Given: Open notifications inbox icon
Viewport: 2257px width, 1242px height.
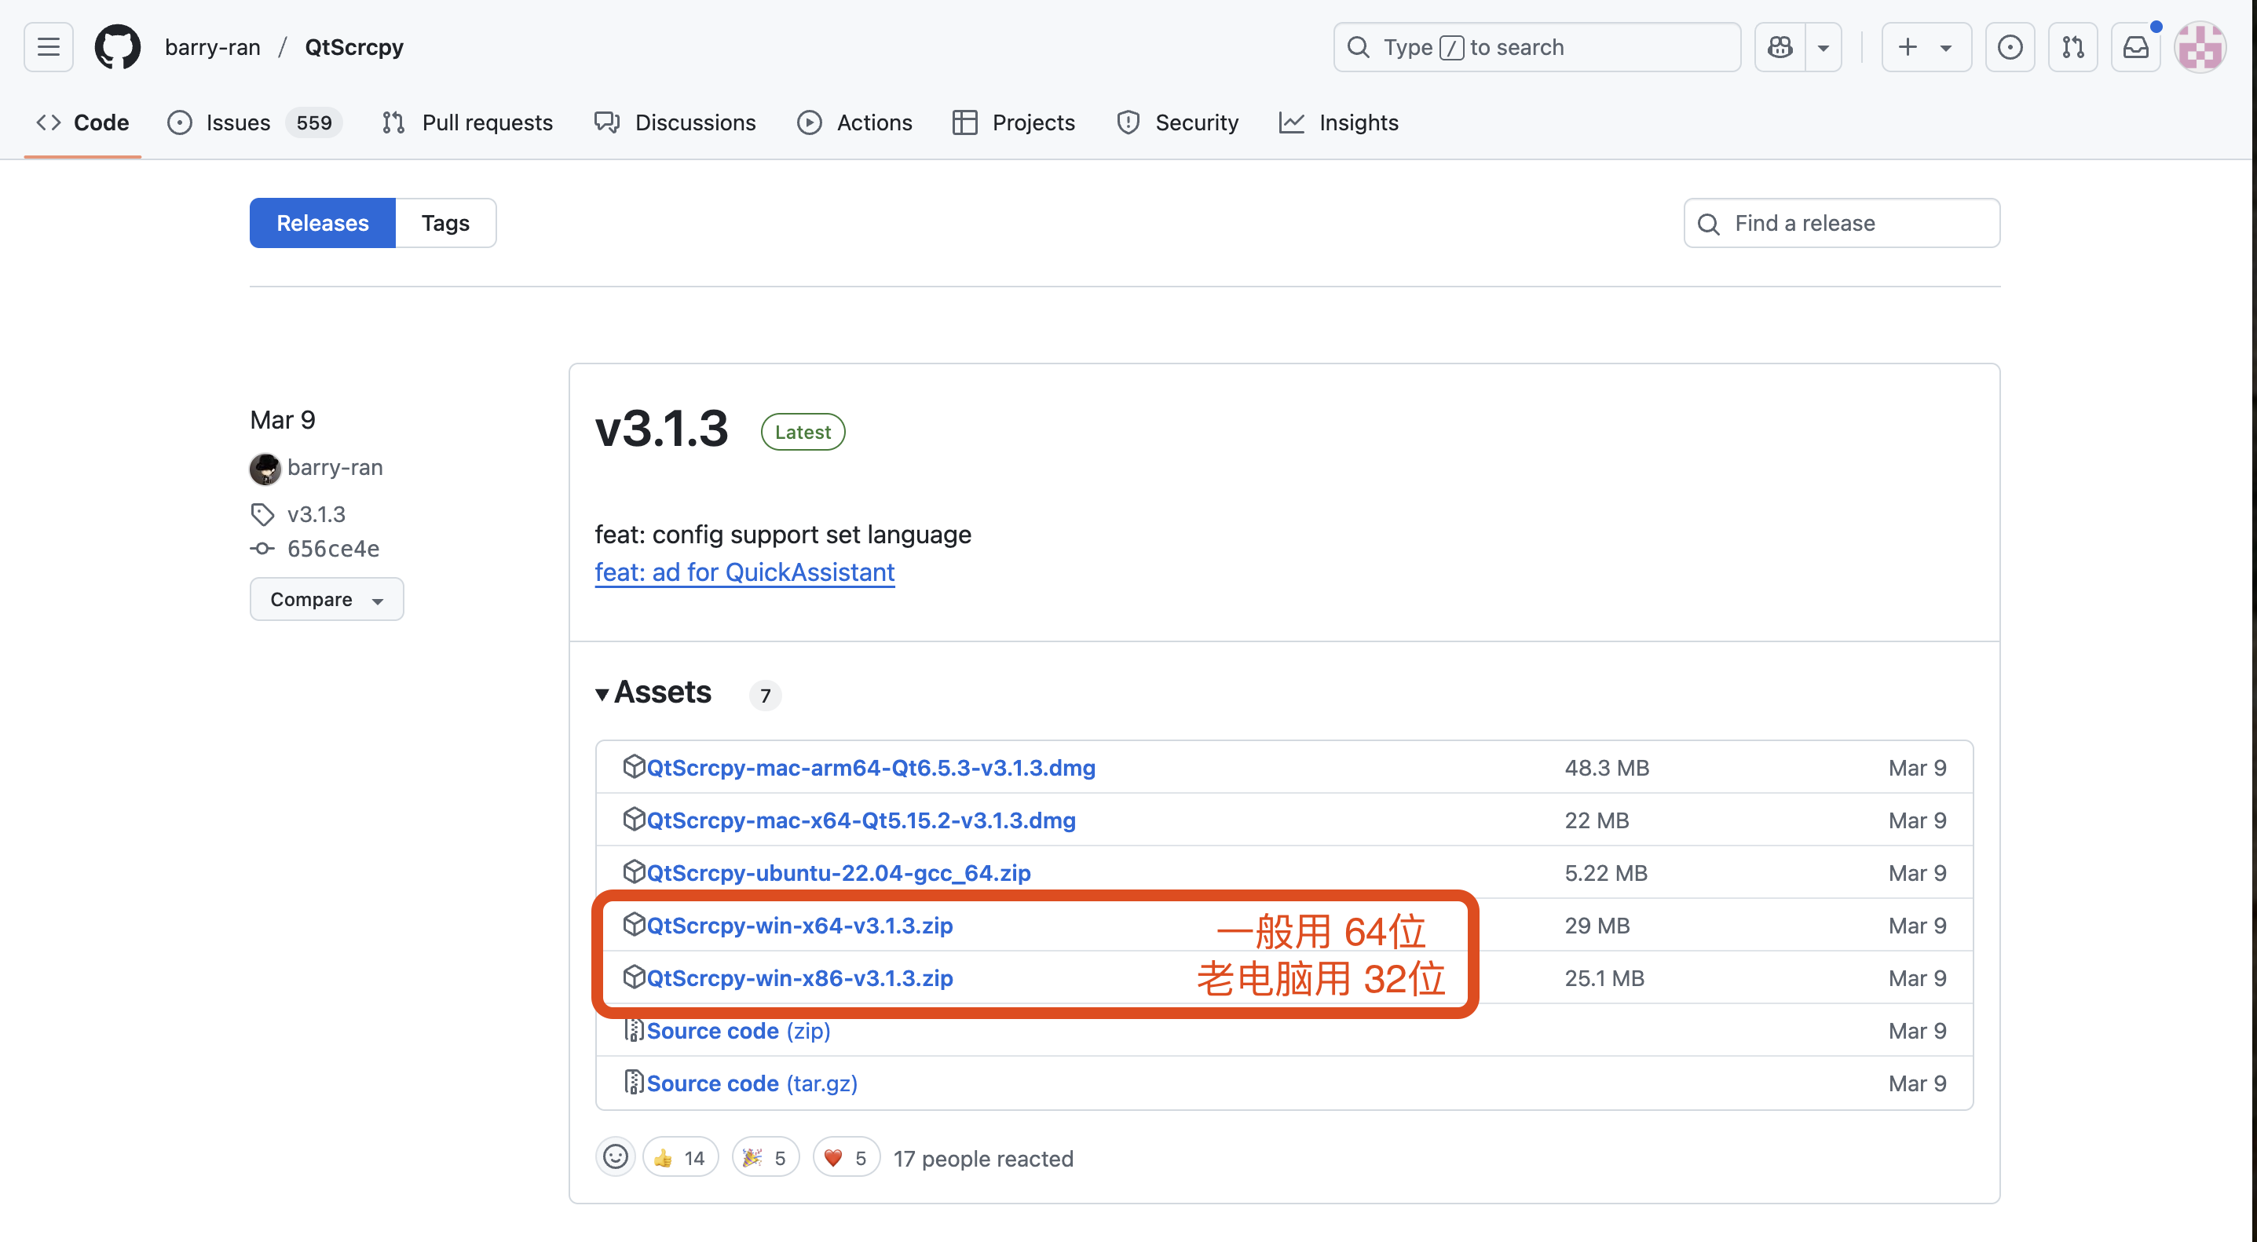Looking at the screenshot, I should (2135, 47).
